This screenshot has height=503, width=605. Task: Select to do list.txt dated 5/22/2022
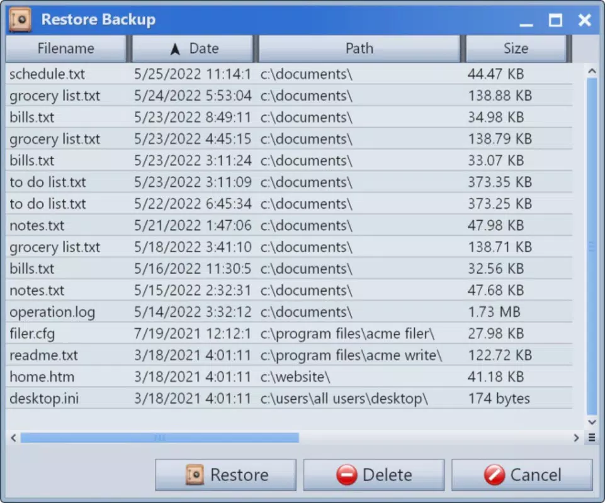pyautogui.click(x=289, y=204)
